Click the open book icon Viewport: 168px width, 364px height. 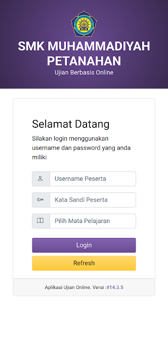coord(40,221)
